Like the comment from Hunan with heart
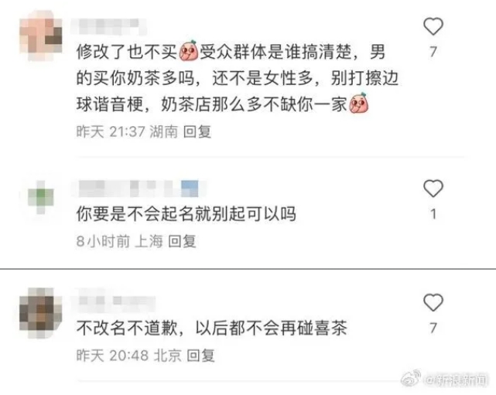The width and height of the screenshot is (496, 395). coord(433,26)
